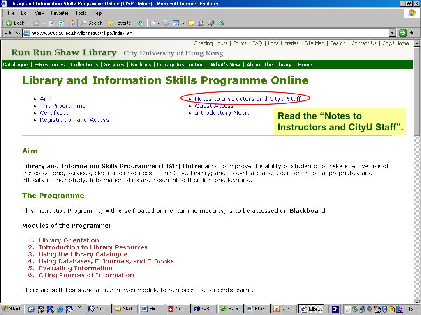Open the Favorites menu

coord(60,13)
